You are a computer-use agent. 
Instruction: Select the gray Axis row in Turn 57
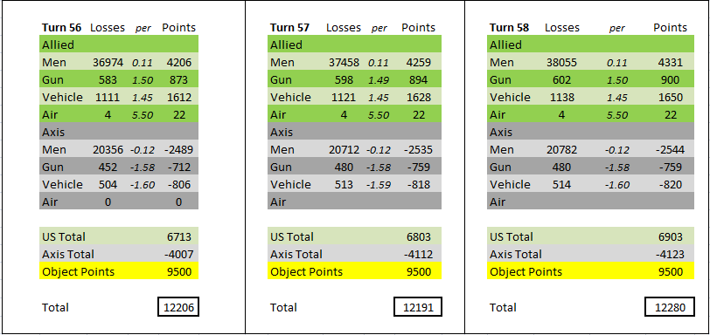pyautogui.click(x=354, y=133)
